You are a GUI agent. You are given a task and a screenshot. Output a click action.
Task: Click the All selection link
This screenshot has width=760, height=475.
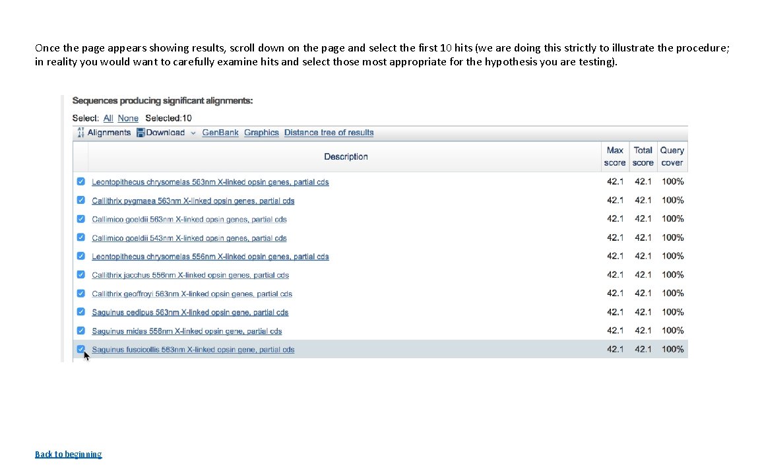(108, 117)
